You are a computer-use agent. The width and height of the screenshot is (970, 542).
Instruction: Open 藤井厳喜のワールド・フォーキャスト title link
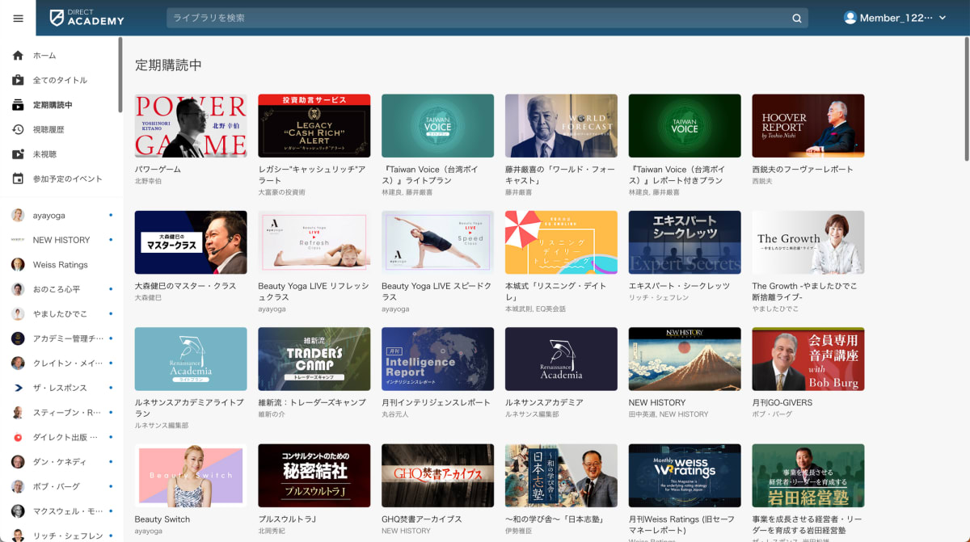tap(559, 175)
